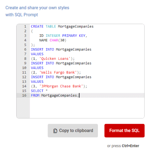Image resolution: width=153 pixels, height=155 pixels.
Task: Place cursor on CREATE TABLE MortgageCompanies line
Action: [x=62, y=26]
